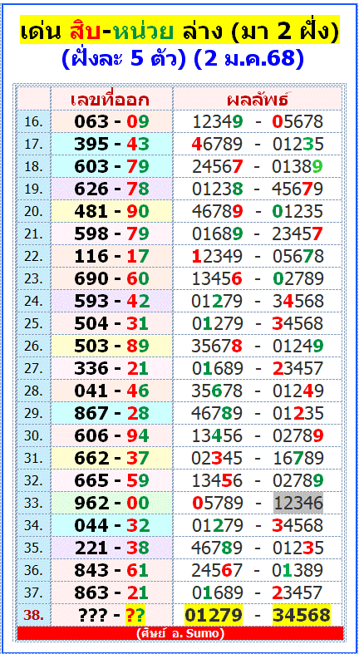Click the เลขที่ออก column header
Viewport: 359px width, 654px height.
pos(111,100)
